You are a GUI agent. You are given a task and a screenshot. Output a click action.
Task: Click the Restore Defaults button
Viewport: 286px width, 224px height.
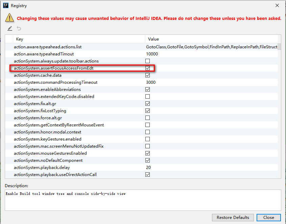(233, 218)
